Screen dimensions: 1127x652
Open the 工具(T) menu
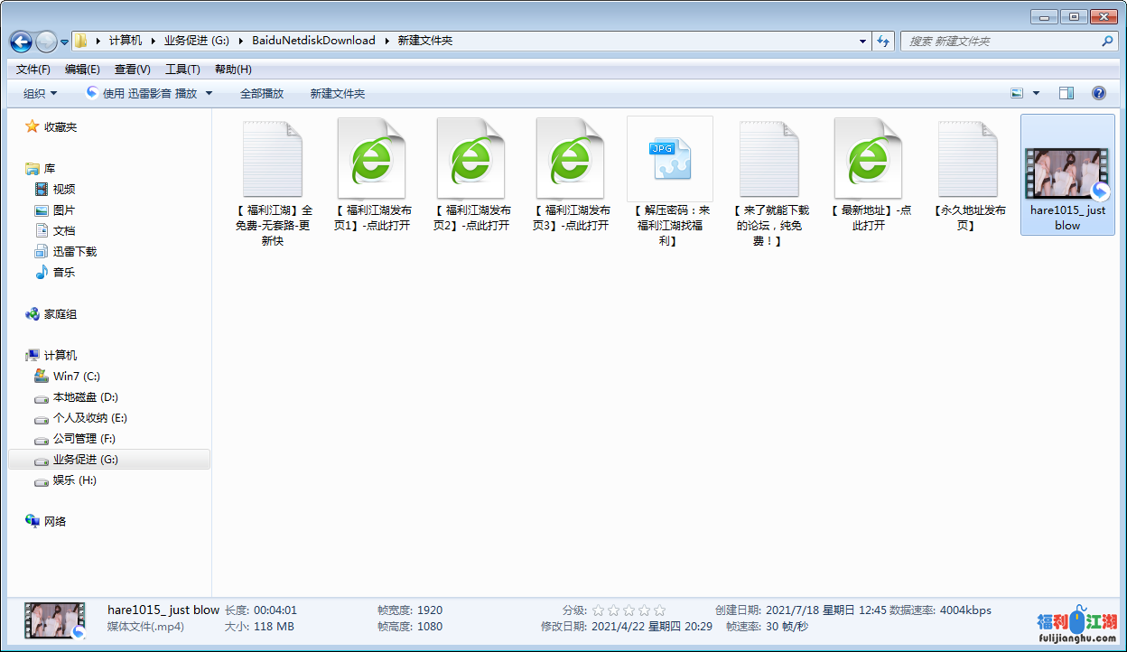182,70
